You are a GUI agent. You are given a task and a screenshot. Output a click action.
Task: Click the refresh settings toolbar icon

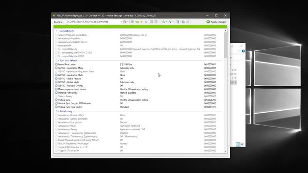coord(132,22)
